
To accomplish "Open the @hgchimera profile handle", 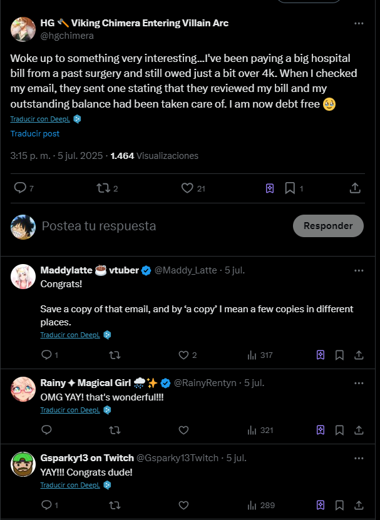I will pos(67,36).
